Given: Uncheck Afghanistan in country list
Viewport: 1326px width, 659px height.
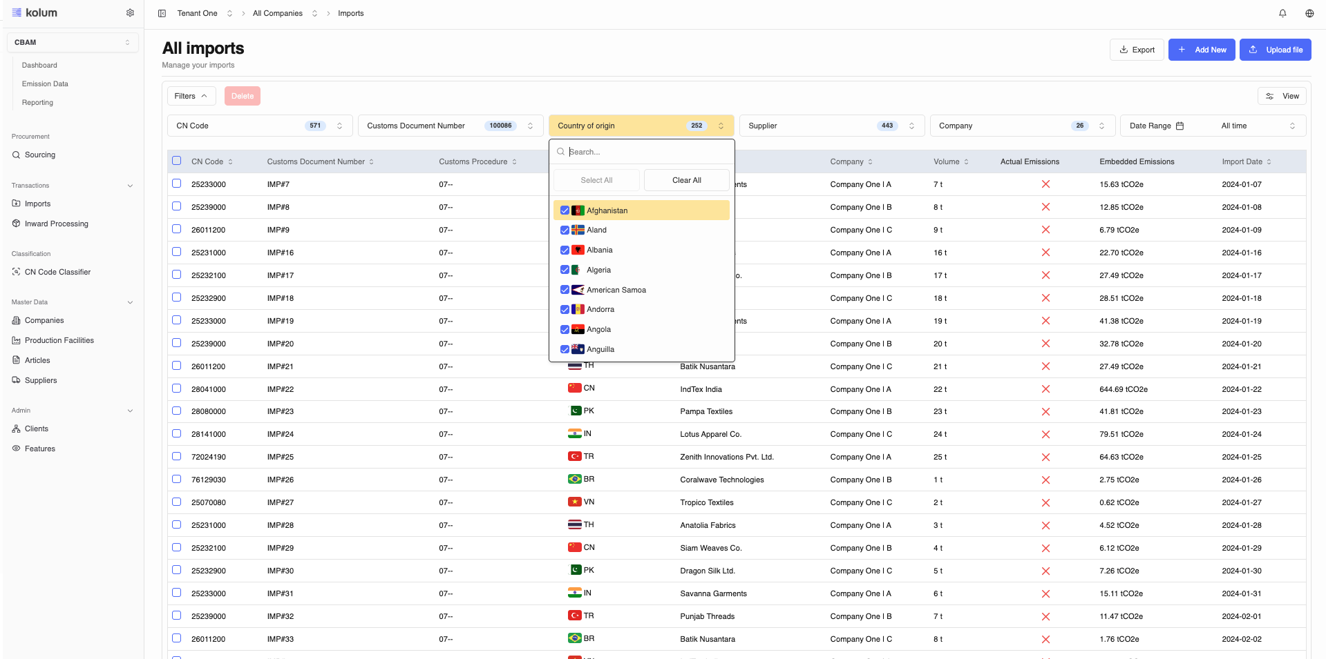Looking at the screenshot, I should [565, 210].
